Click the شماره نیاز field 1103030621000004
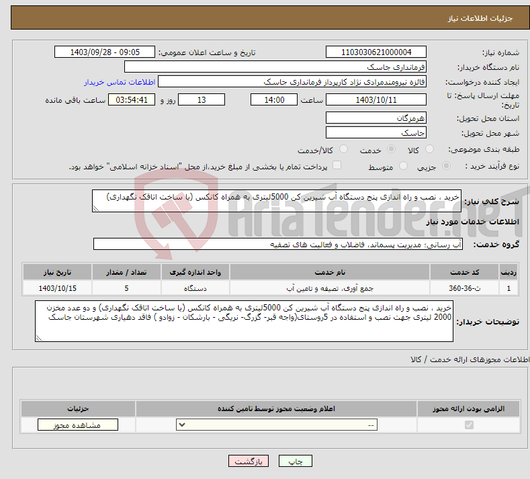This screenshot has width=530, height=479. (x=376, y=52)
